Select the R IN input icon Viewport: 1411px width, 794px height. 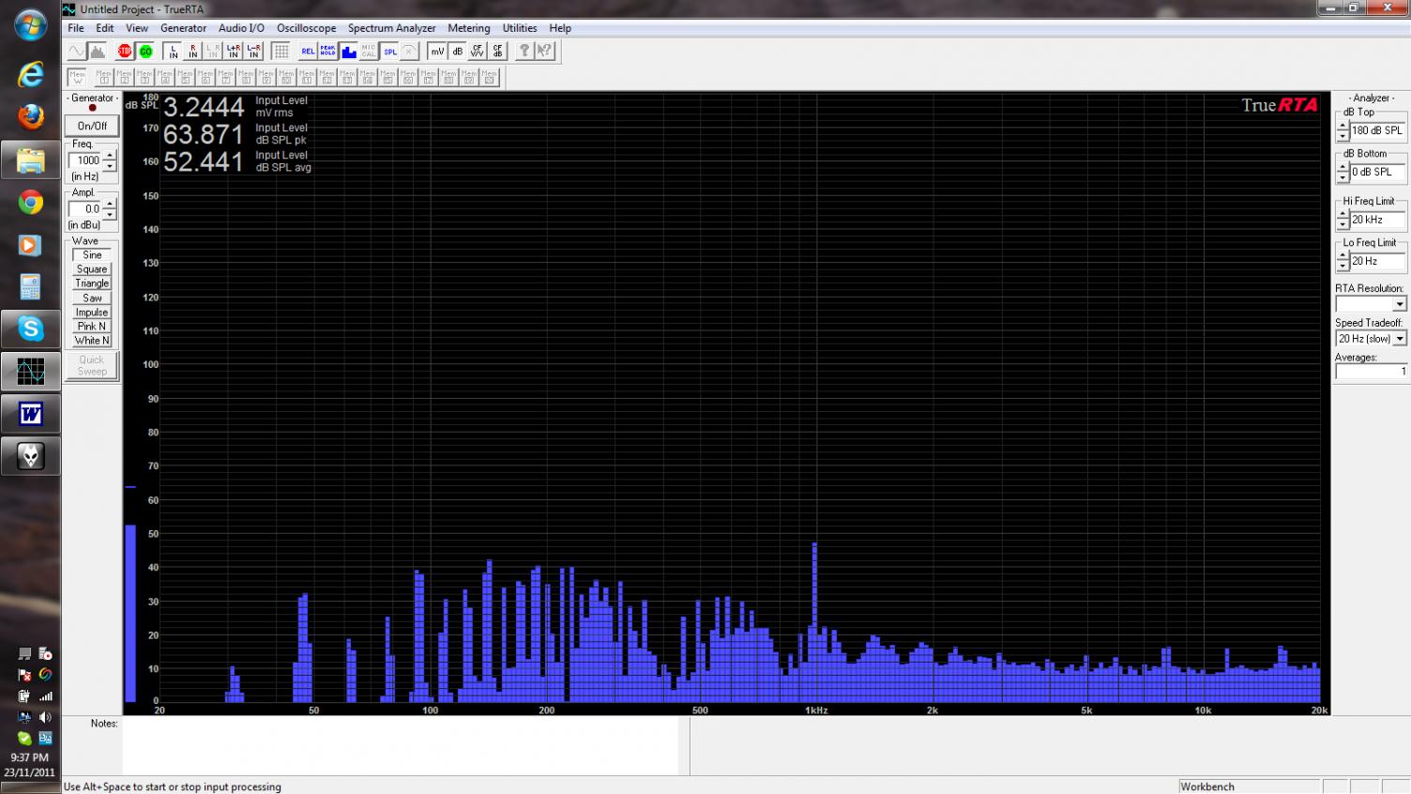tap(193, 51)
